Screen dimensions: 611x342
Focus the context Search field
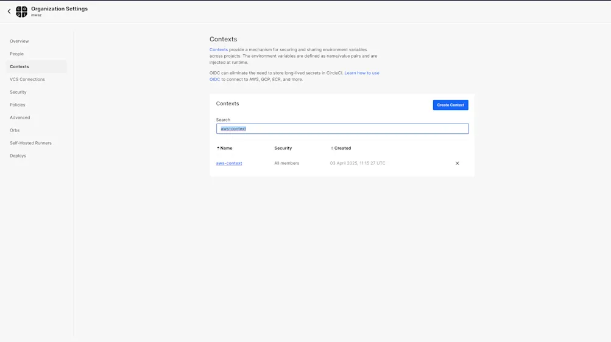point(342,129)
